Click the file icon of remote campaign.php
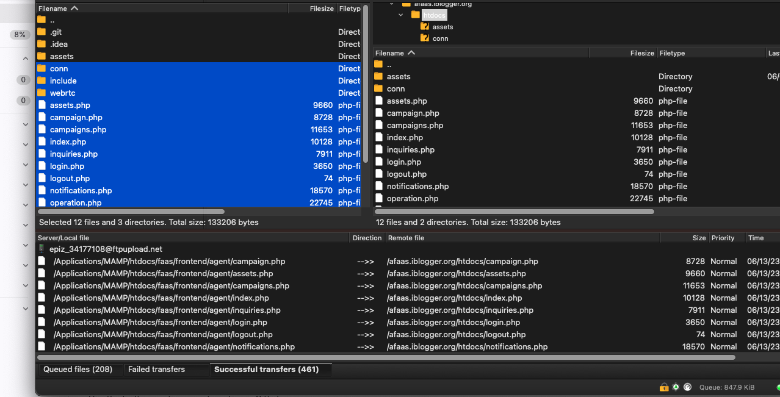The width and height of the screenshot is (780, 397). click(379, 113)
